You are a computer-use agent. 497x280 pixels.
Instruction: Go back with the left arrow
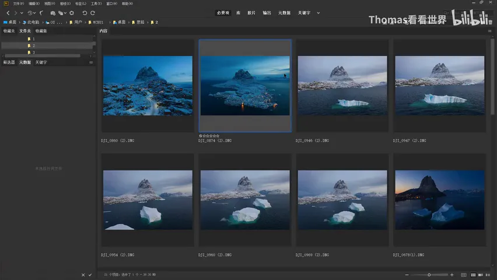pyautogui.click(x=8, y=13)
